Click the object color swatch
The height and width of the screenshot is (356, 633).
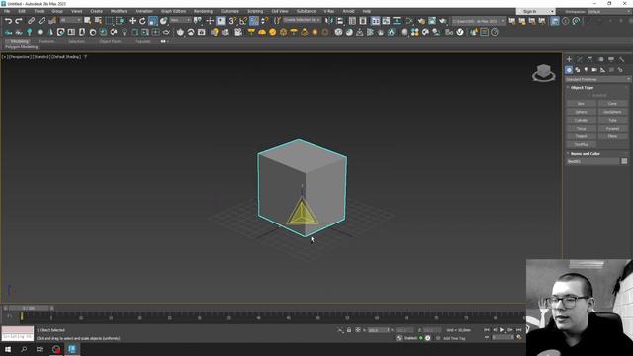click(624, 161)
